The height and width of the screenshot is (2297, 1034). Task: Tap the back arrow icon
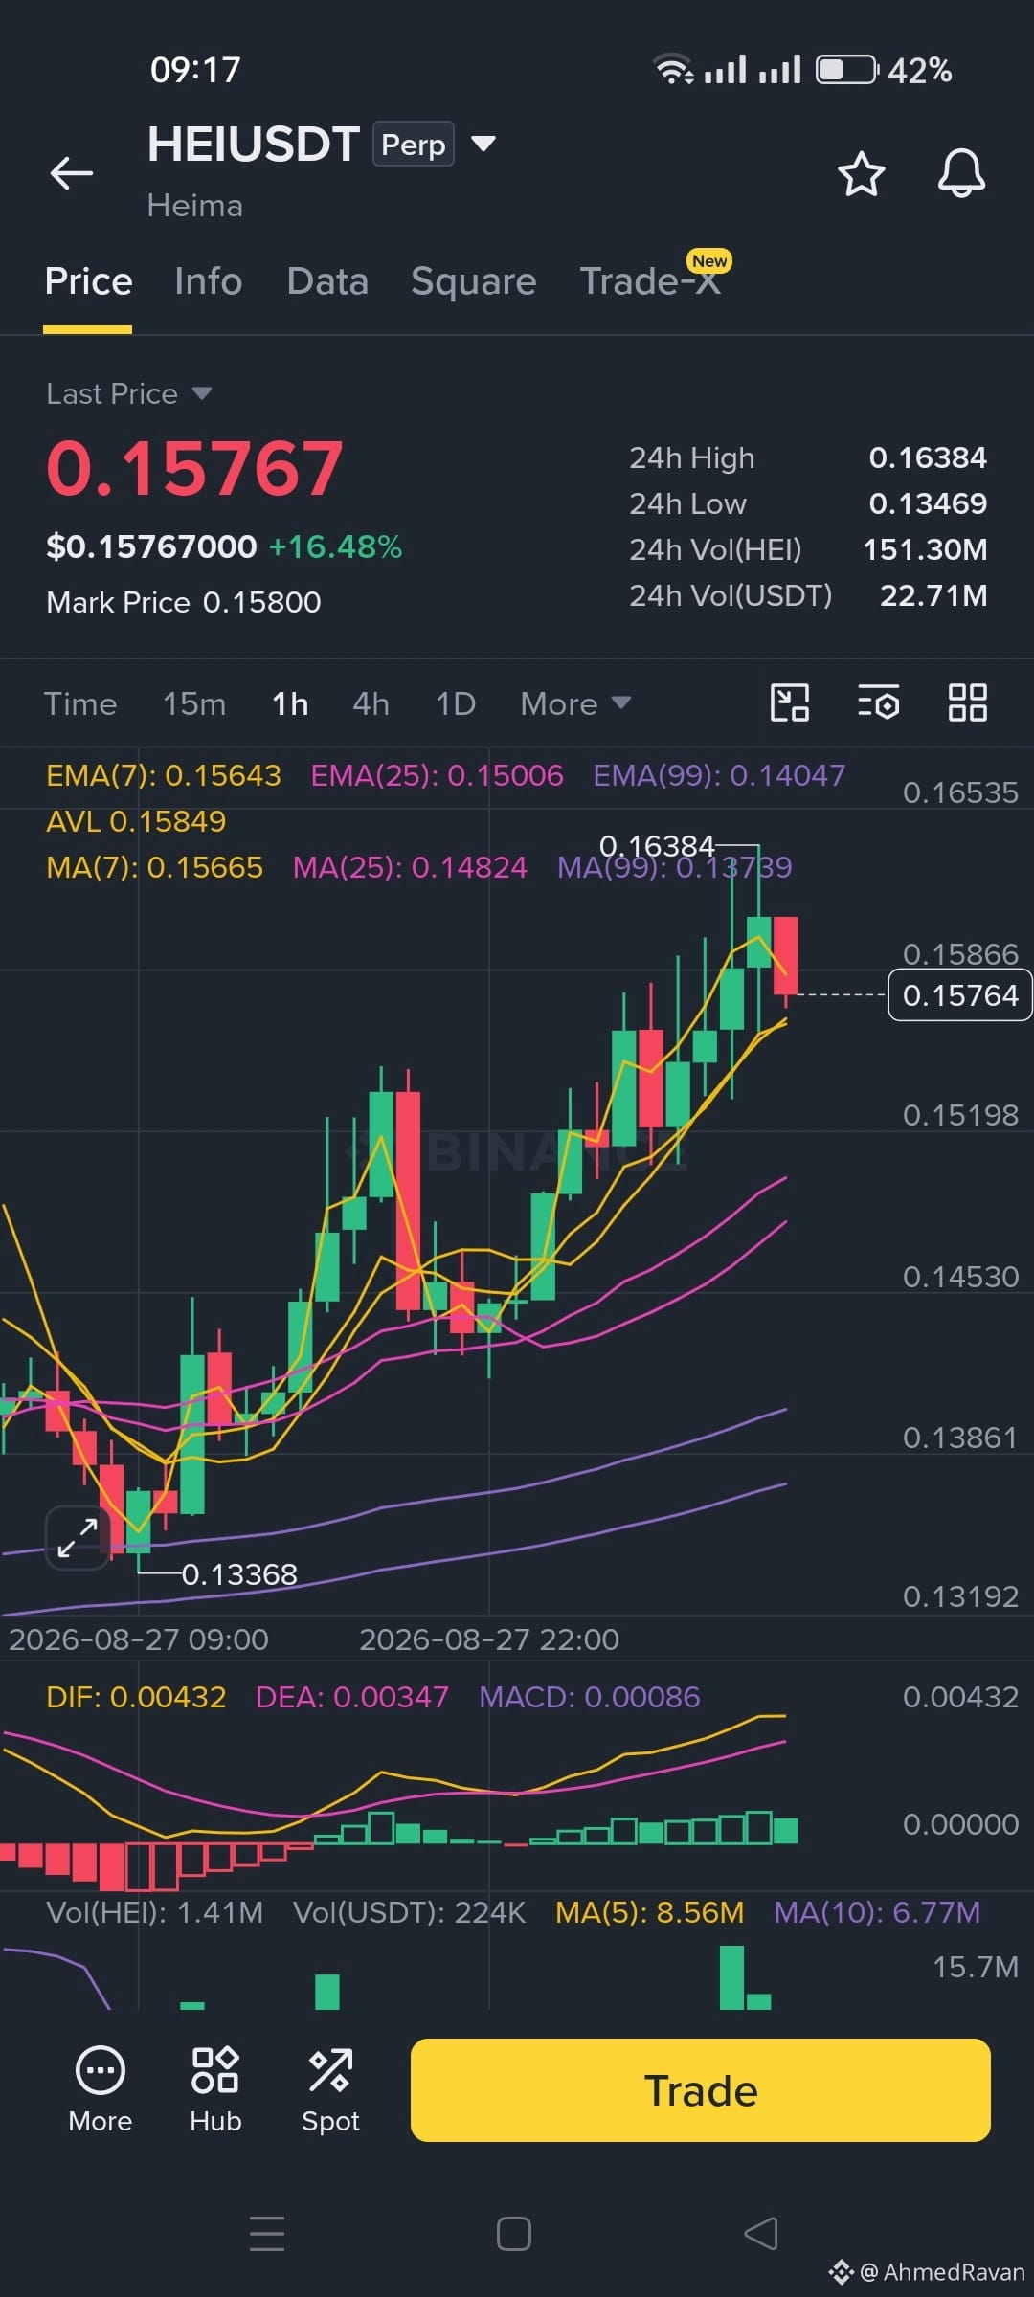tap(72, 173)
